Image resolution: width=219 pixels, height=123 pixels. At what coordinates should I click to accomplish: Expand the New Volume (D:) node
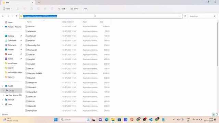pyautogui.click(x=4, y=95)
